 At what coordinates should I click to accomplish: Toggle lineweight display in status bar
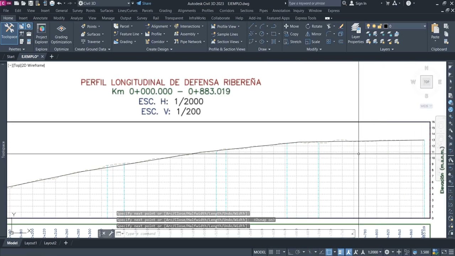pos(341,252)
